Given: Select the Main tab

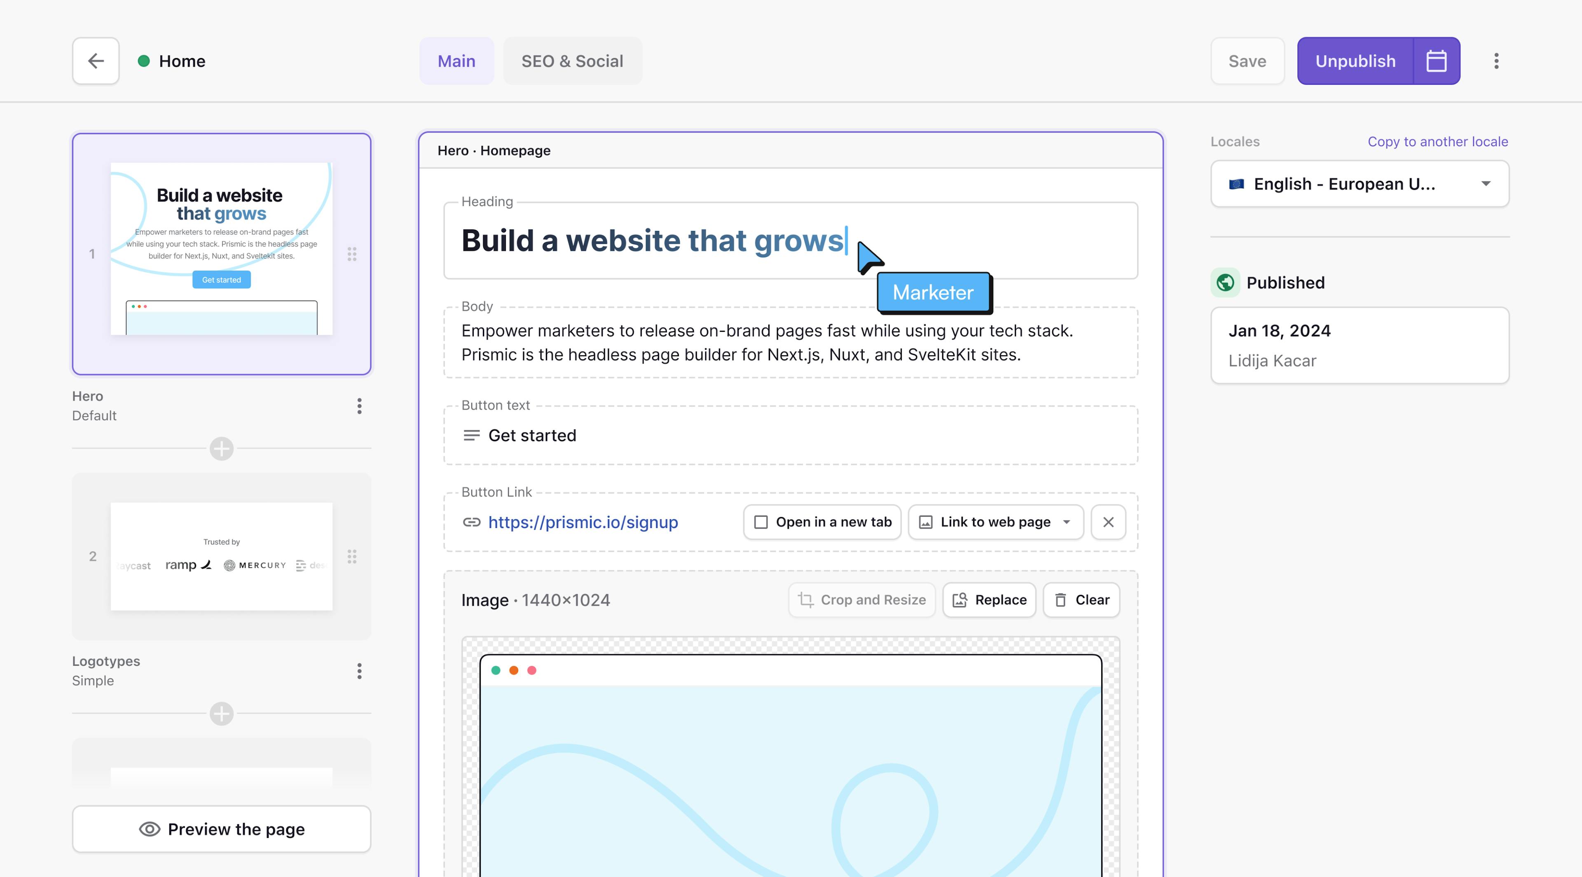Looking at the screenshot, I should (x=456, y=61).
